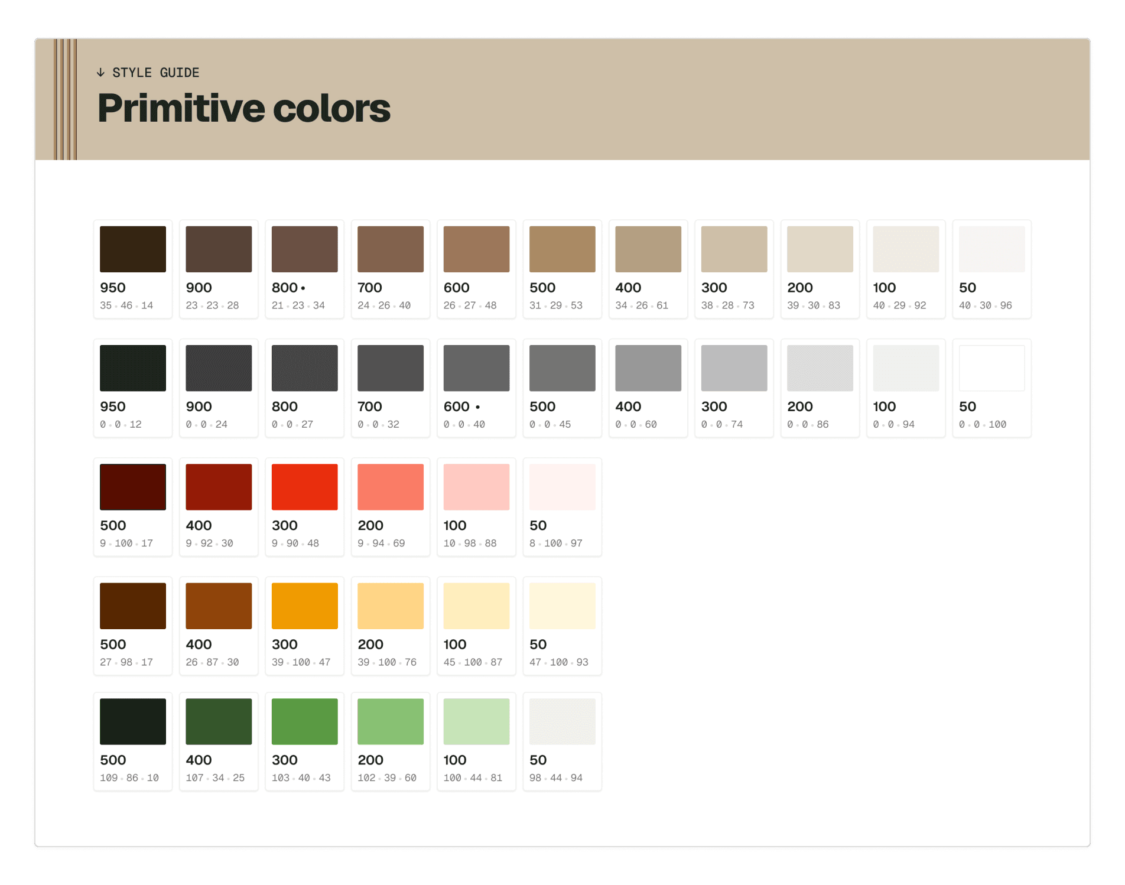Pick the salmon 200 color swatch
This screenshot has width=1125, height=885.
(x=390, y=487)
